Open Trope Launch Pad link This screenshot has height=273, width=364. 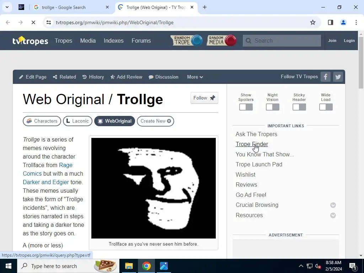[259, 164]
